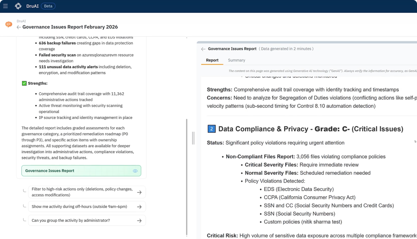Click the panel divider resize handle
The image size is (417, 239).
pyautogui.click(x=193, y=138)
